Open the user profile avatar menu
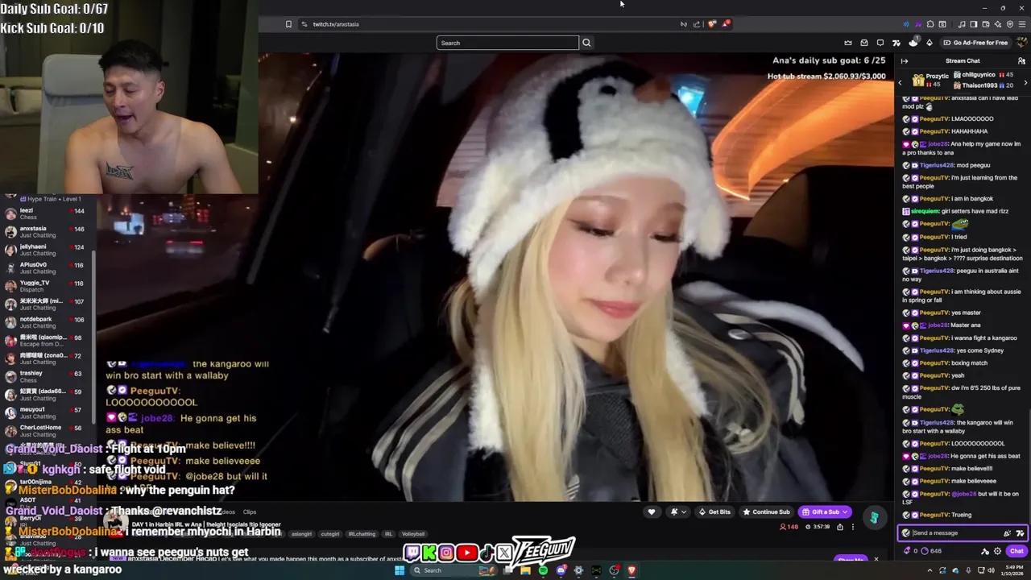The height and width of the screenshot is (580, 1031). coord(1021,43)
